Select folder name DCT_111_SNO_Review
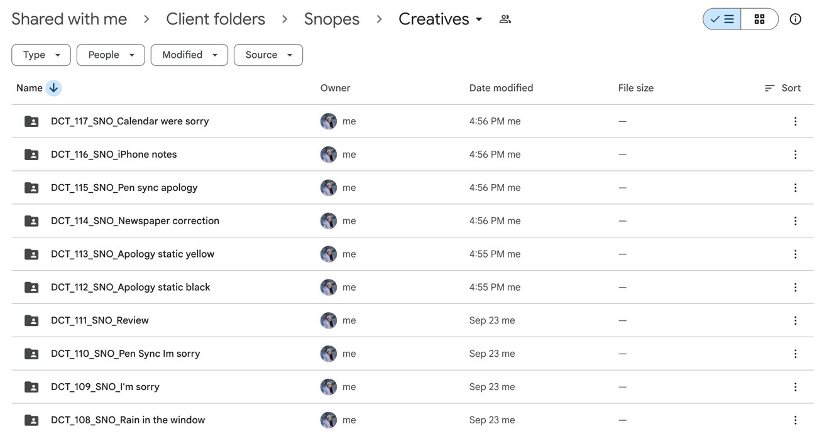Viewport: 817px width, 434px height. point(100,320)
